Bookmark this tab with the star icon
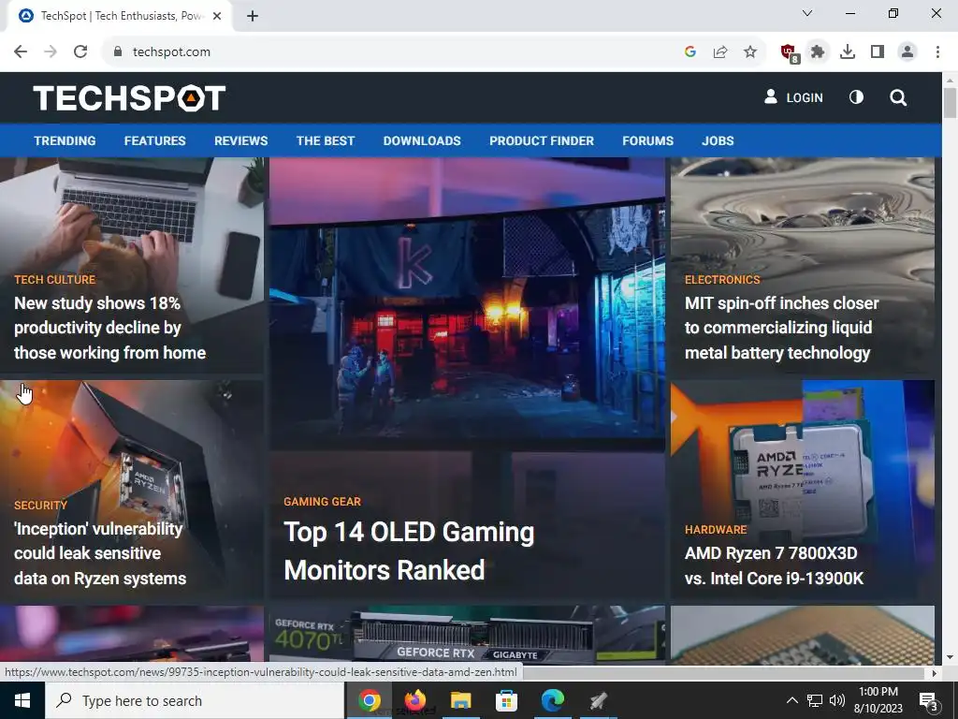The height and width of the screenshot is (719, 958). (x=750, y=52)
